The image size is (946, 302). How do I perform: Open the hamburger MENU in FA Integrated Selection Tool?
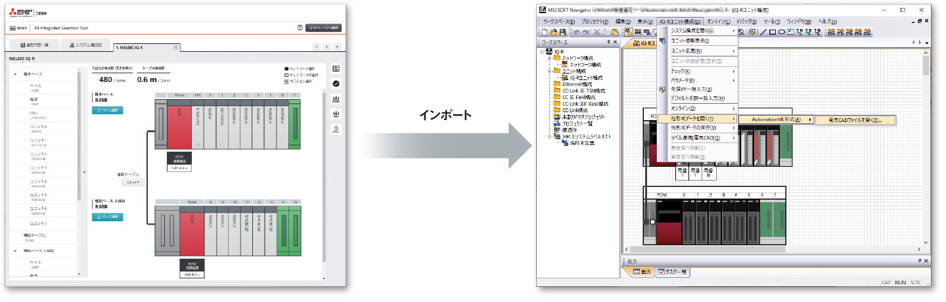[17, 28]
